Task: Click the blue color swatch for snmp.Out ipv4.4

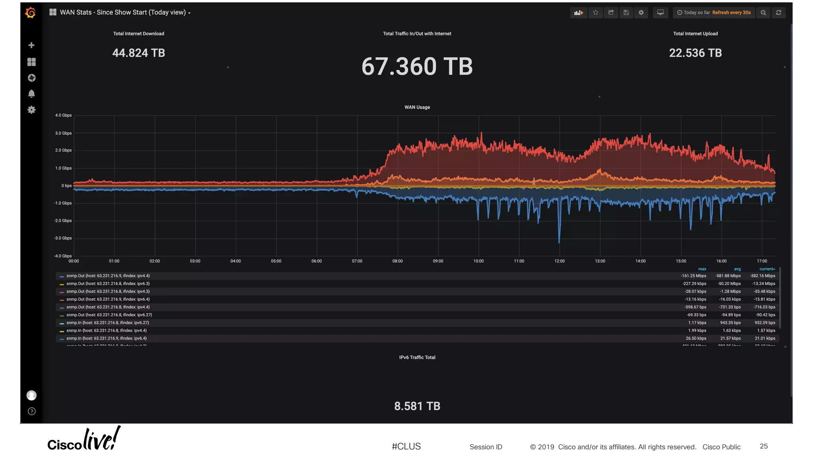Action: (x=62, y=276)
